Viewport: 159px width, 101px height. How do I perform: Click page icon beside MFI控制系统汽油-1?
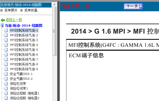(6, 30)
